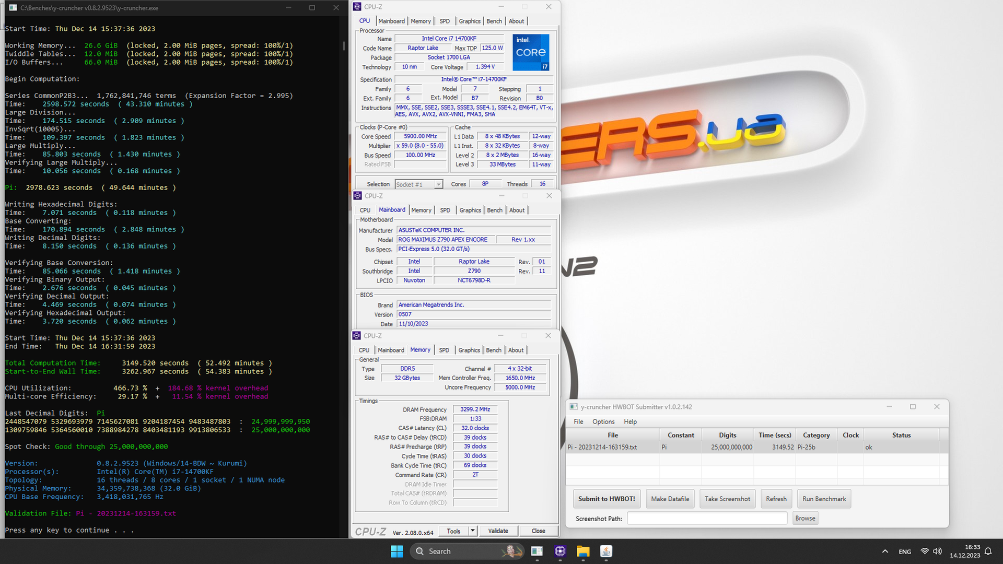Select CPU tab in Memory CPU-Z window
Screen dimensions: 1003x564
tap(364, 350)
